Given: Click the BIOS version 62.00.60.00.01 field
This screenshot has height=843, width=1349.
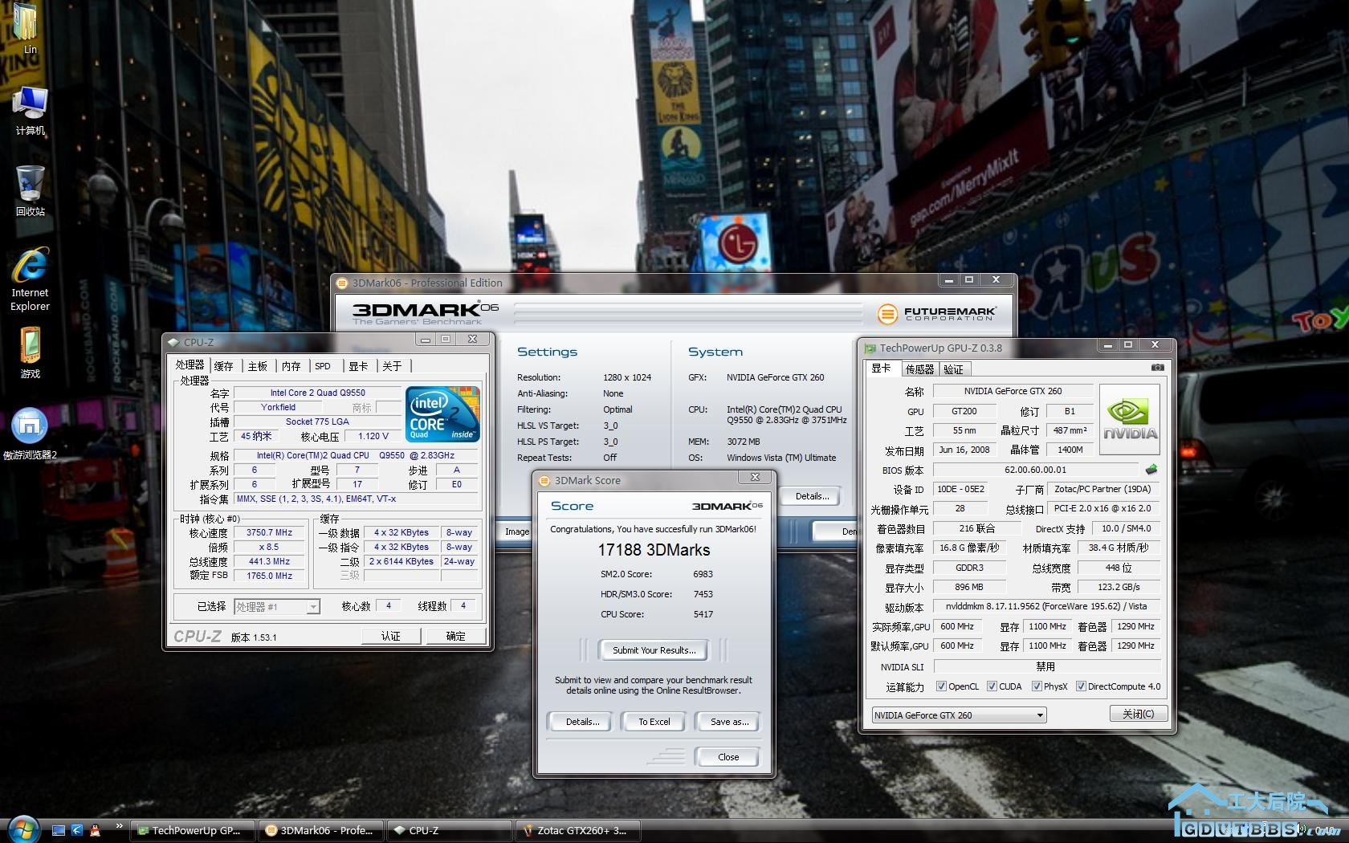Looking at the screenshot, I should (x=1036, y=470).
